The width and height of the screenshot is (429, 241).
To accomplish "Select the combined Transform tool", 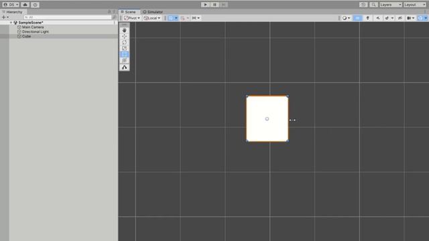I will (125, 60).
